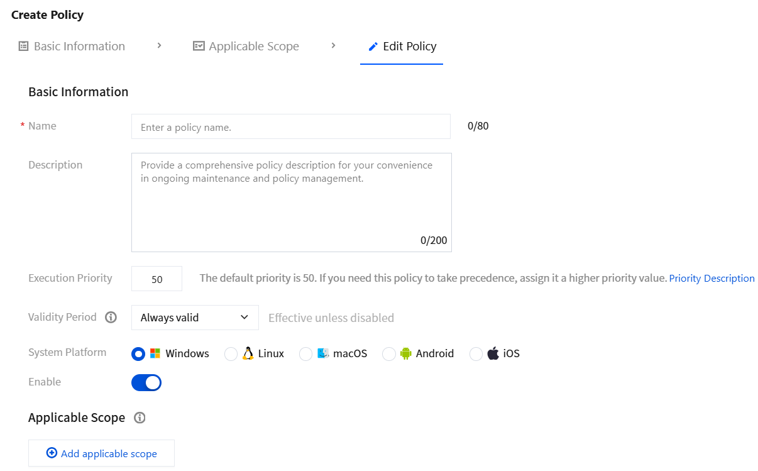The image size is (758, 471).
Task: Choose the Linux radio button
Action: click(231, 354)
